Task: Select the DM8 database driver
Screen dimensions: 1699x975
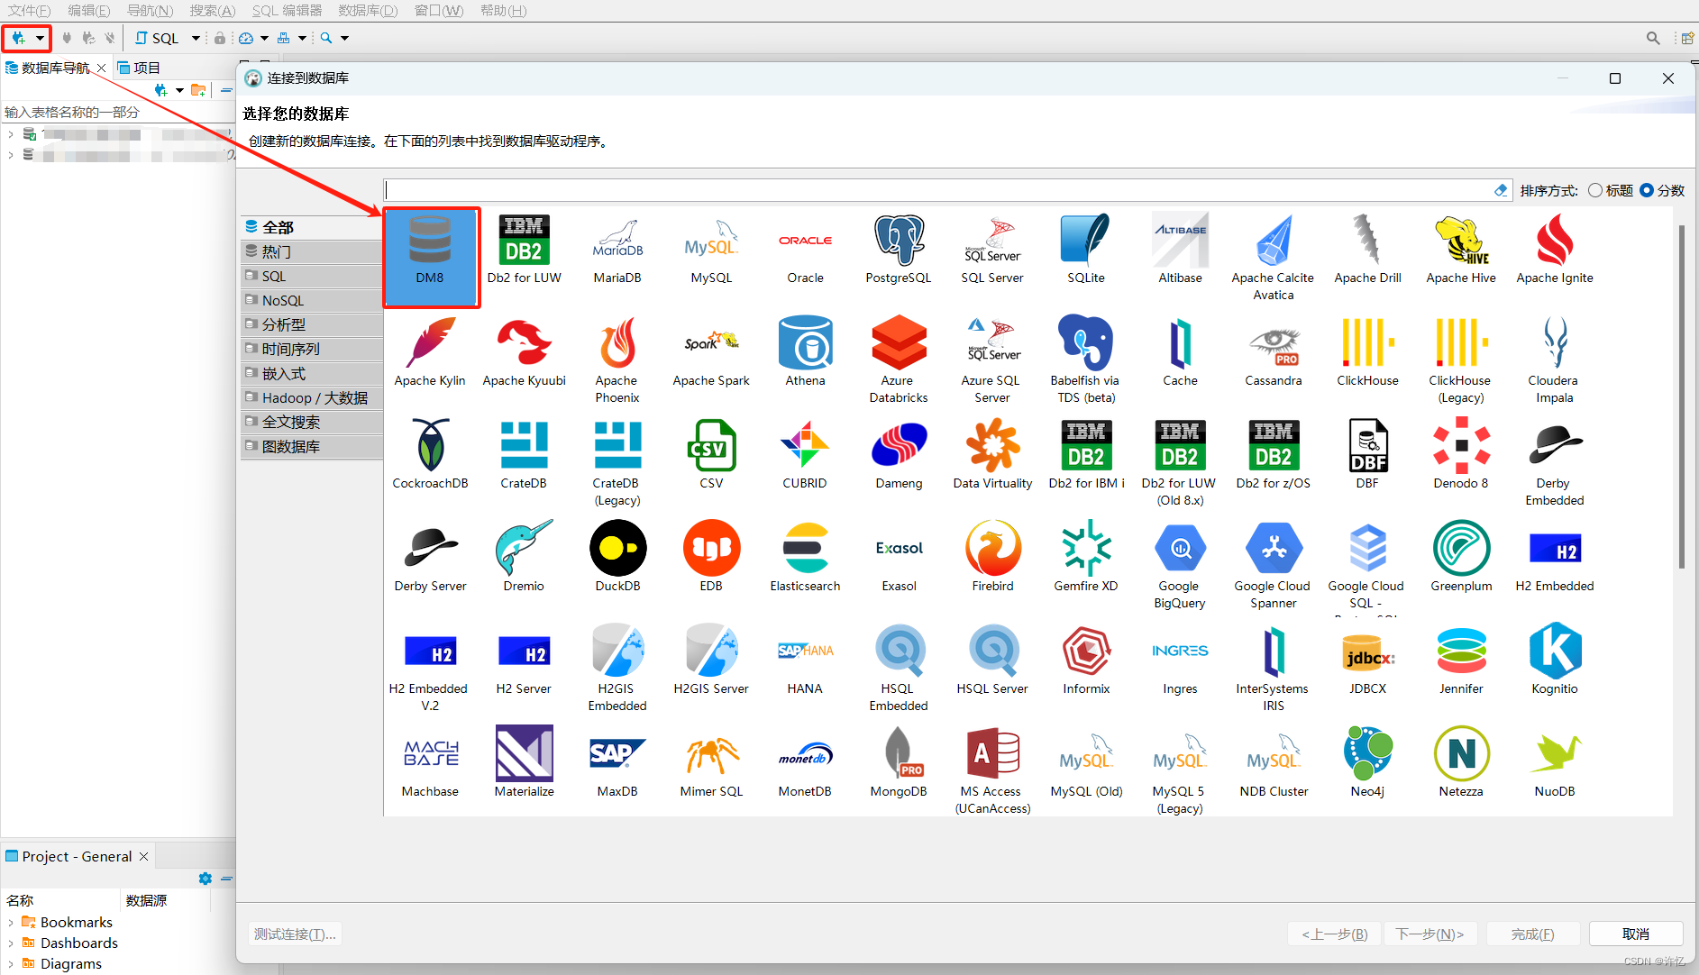Action: pos(431,258)
